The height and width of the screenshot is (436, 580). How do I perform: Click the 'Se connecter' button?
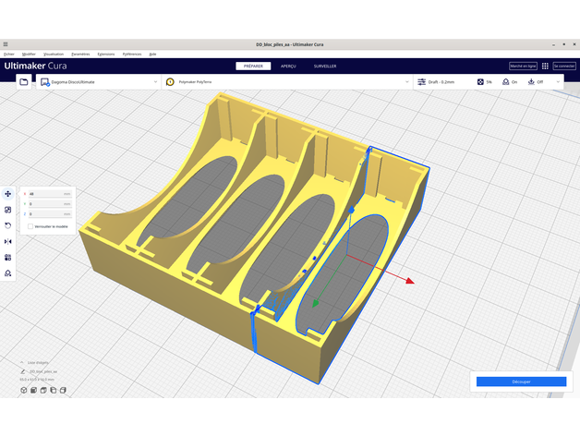(564, 67)
